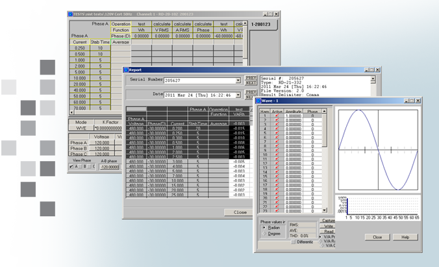
Task: Click the Stab Time column header in TESTS
Action: [x=100, y=42]
